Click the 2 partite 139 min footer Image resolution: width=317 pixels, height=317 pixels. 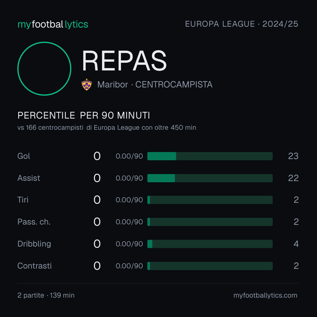click(46, 295)
